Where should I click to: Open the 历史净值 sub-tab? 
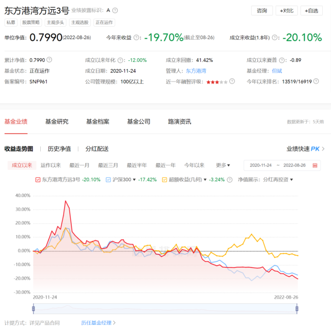[x=59, y=149]
